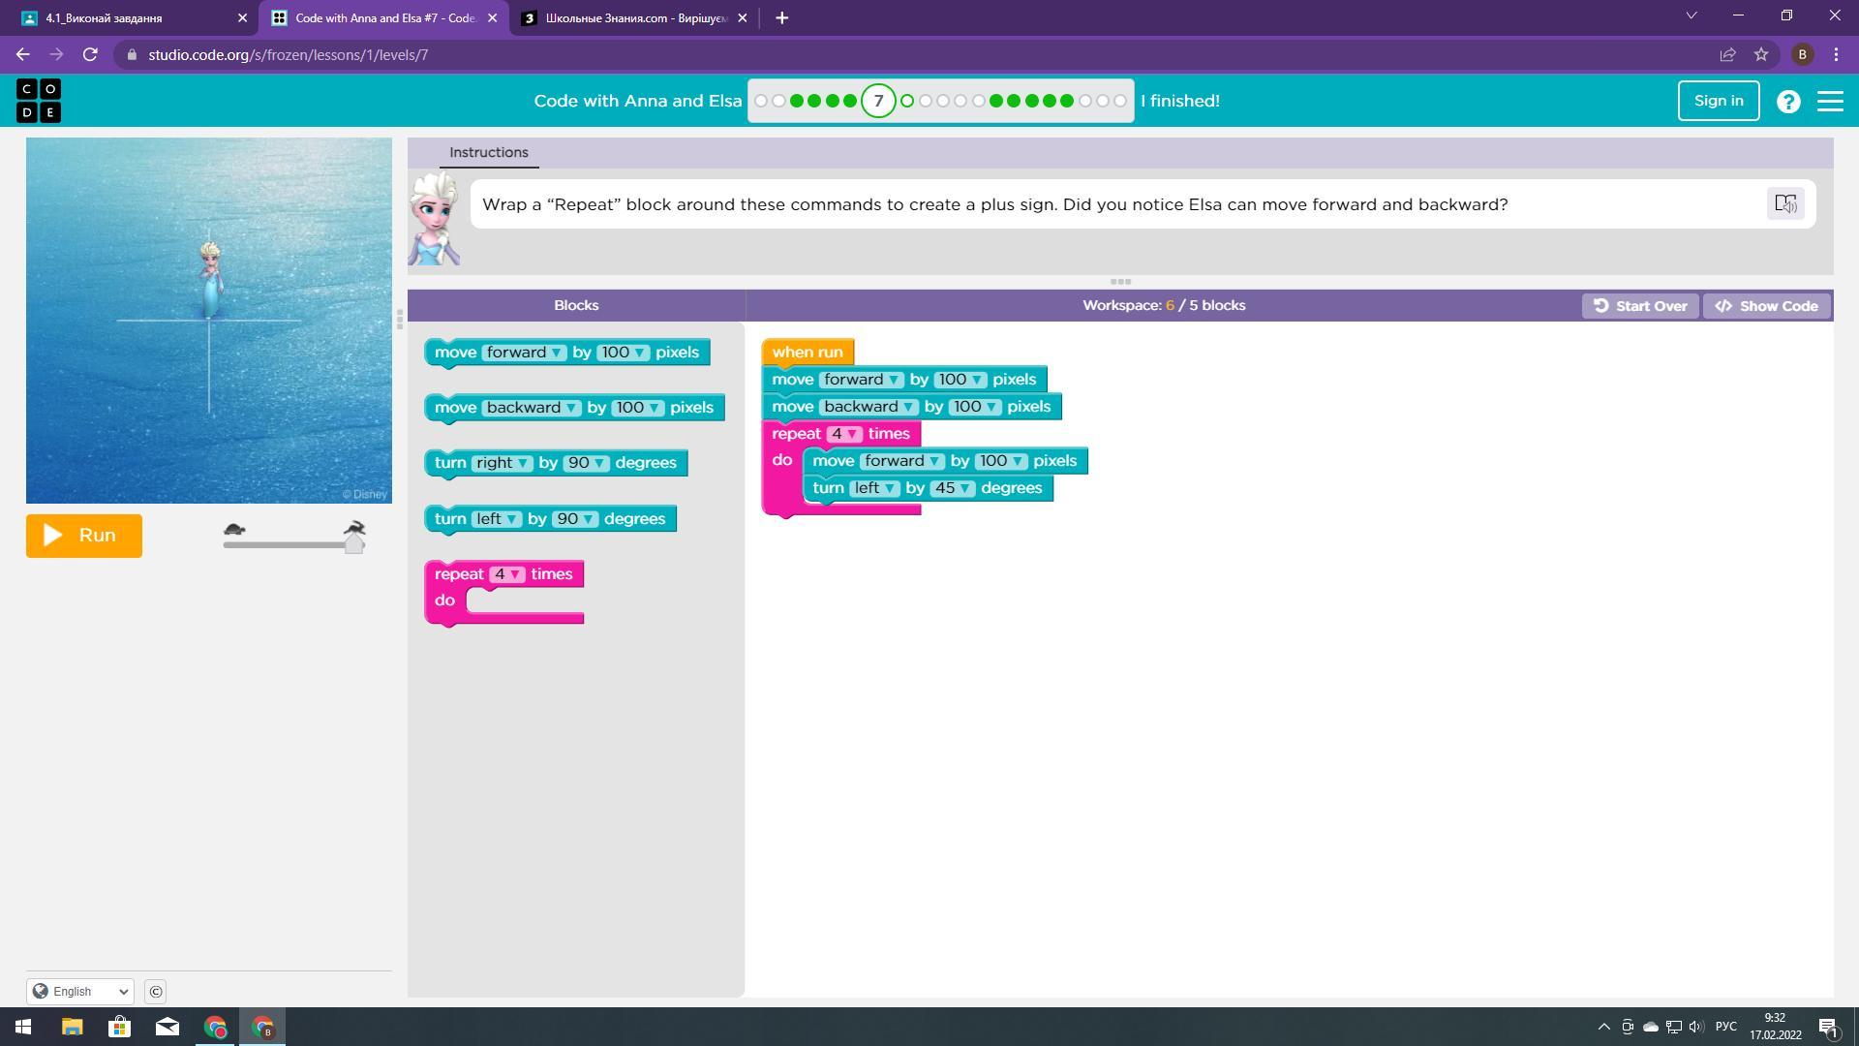The width and height of the screenshot is (1859, 1046).
Task: Click the copyright icon beside language selector
Action: point(155,991)
